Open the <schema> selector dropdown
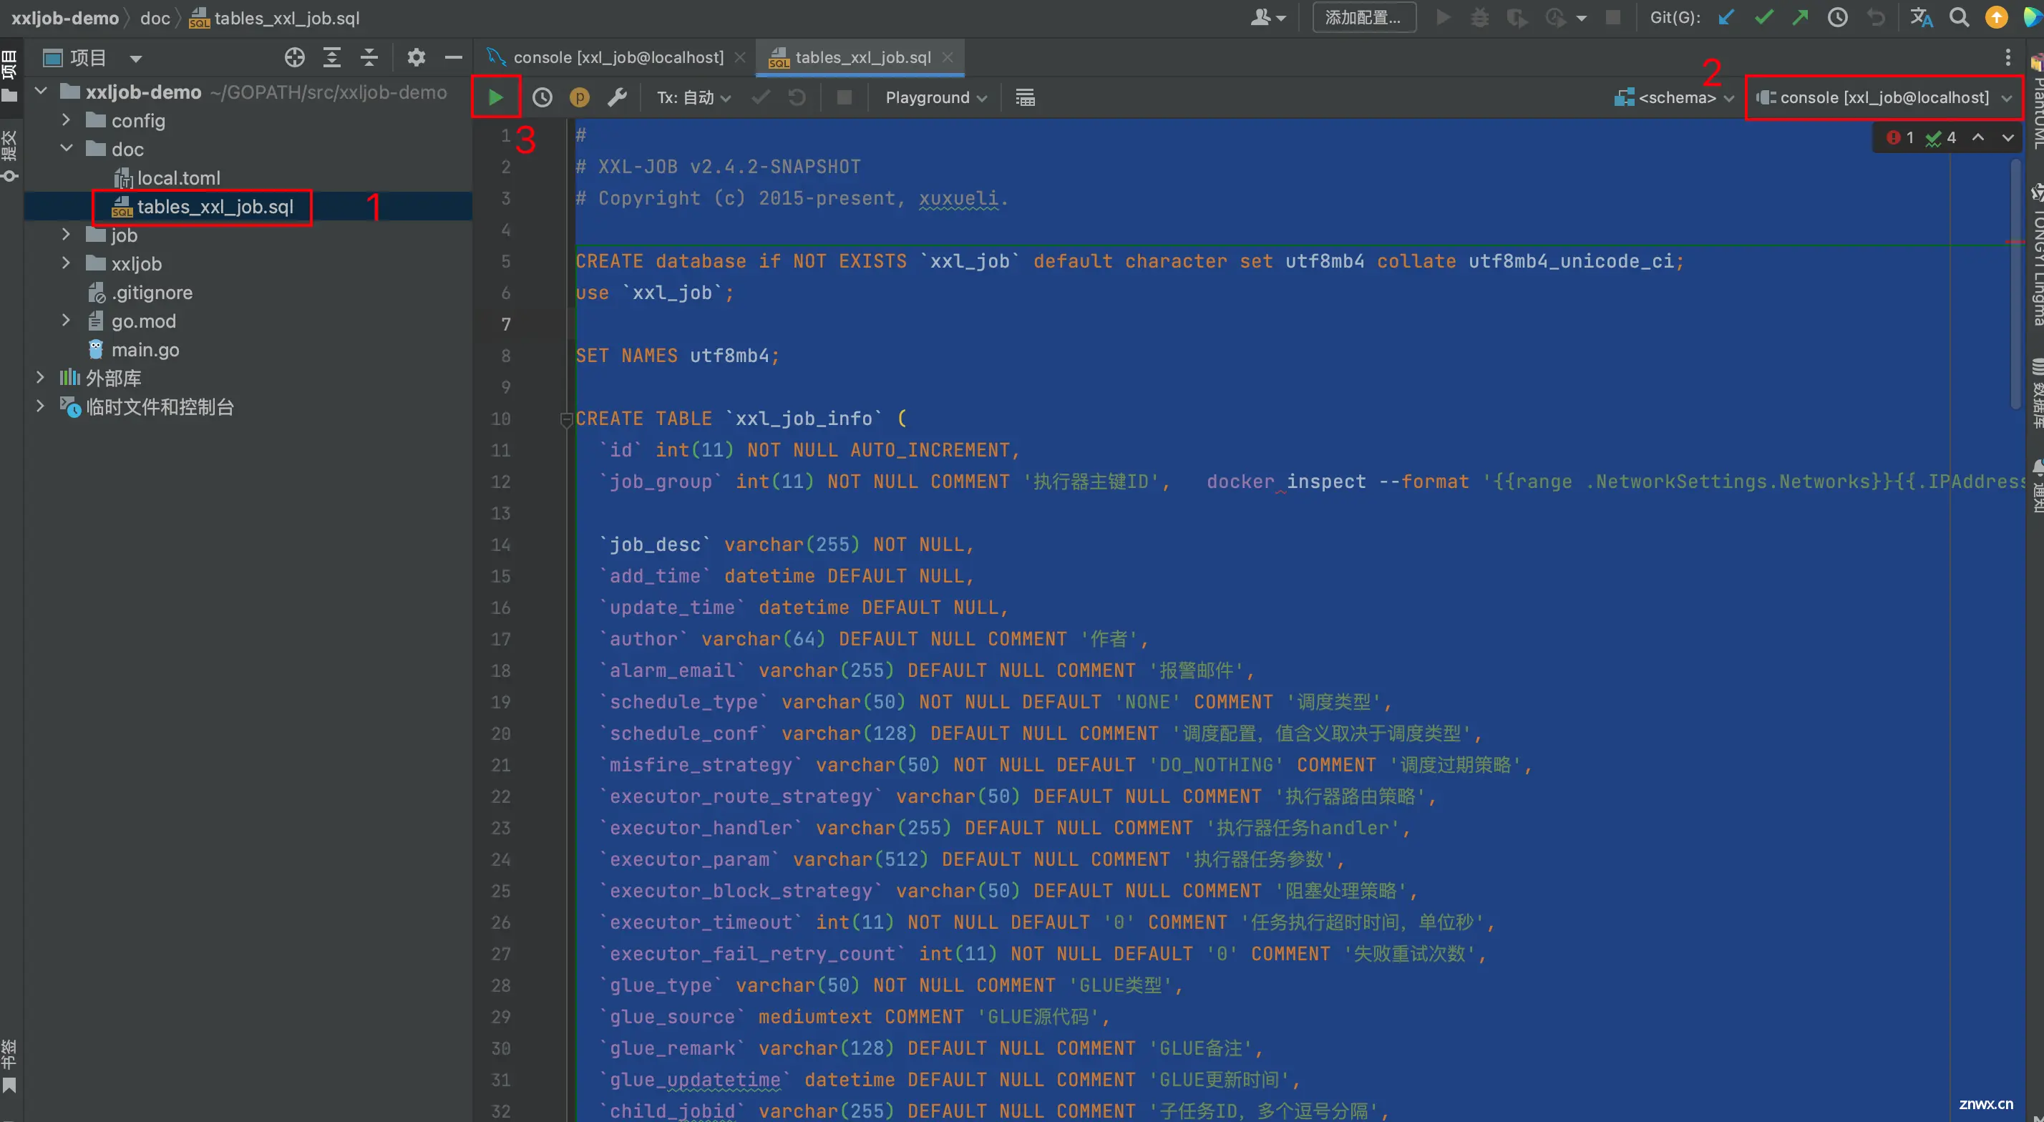 pyautogui.click(x=1674, y=97)
